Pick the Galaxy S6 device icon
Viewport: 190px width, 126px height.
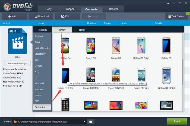click(116, 45)
